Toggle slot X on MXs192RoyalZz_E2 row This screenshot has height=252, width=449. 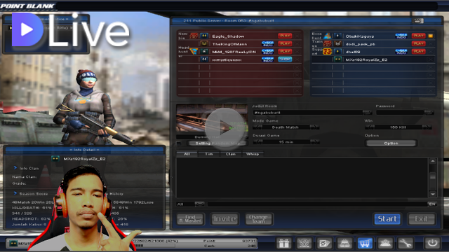point(431,59)
